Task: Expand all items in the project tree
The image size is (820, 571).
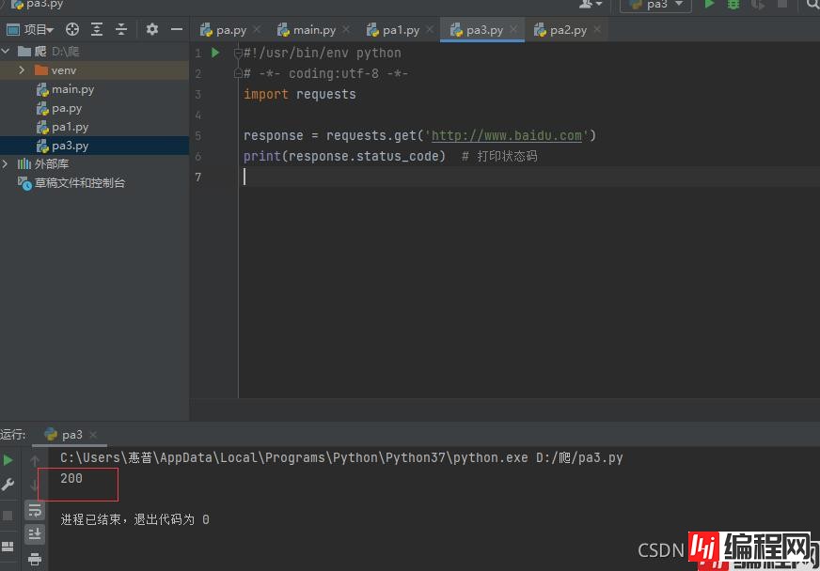Action: tap(97, 30)
